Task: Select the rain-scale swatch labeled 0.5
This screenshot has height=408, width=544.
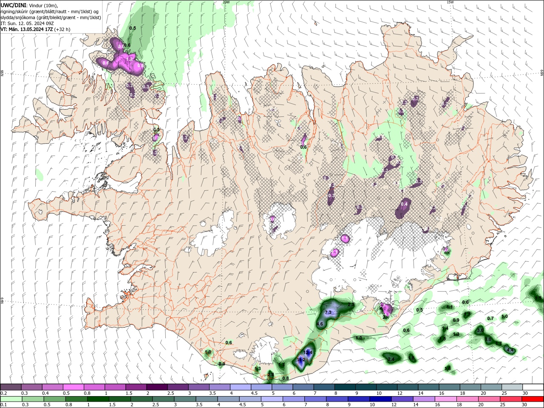Action: coord(54,399)
